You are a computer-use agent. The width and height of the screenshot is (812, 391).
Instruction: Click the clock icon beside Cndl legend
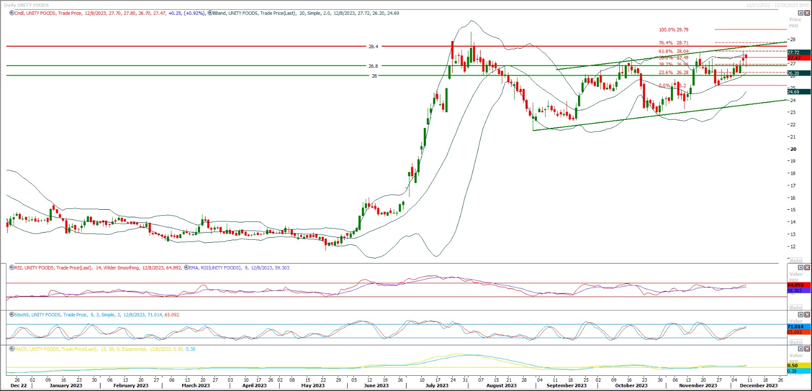11,13
